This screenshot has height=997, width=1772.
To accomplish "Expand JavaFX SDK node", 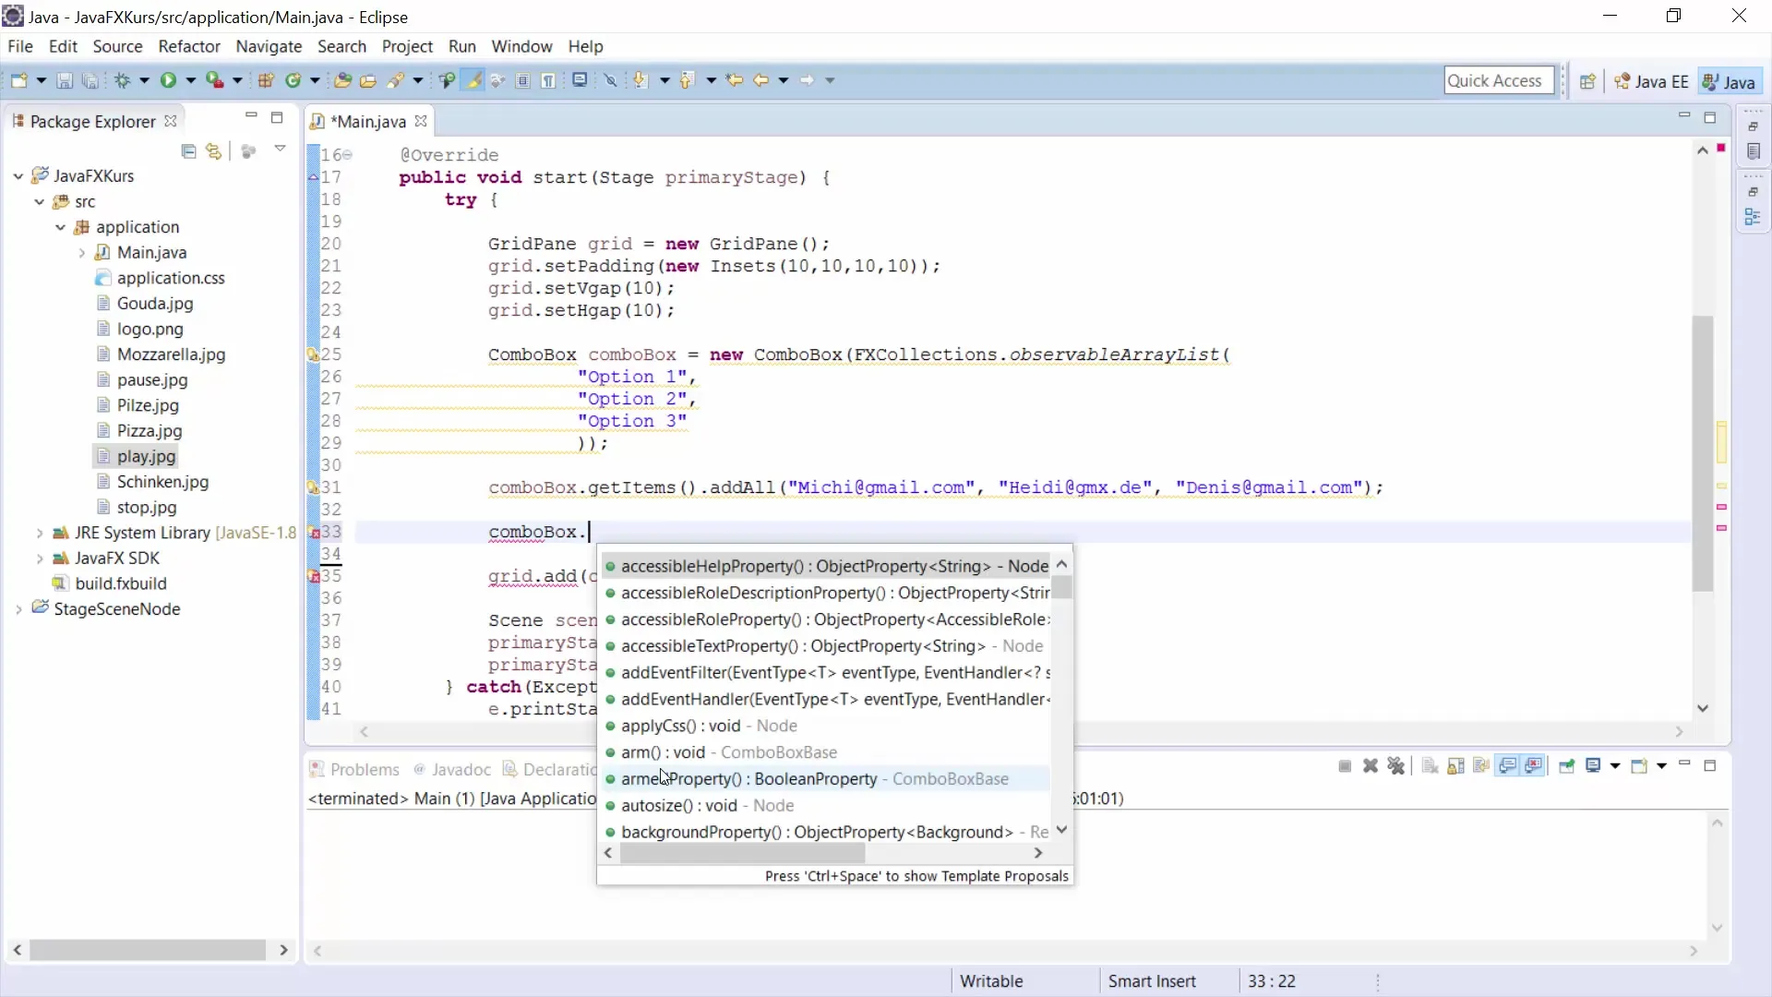I will 40,559.
